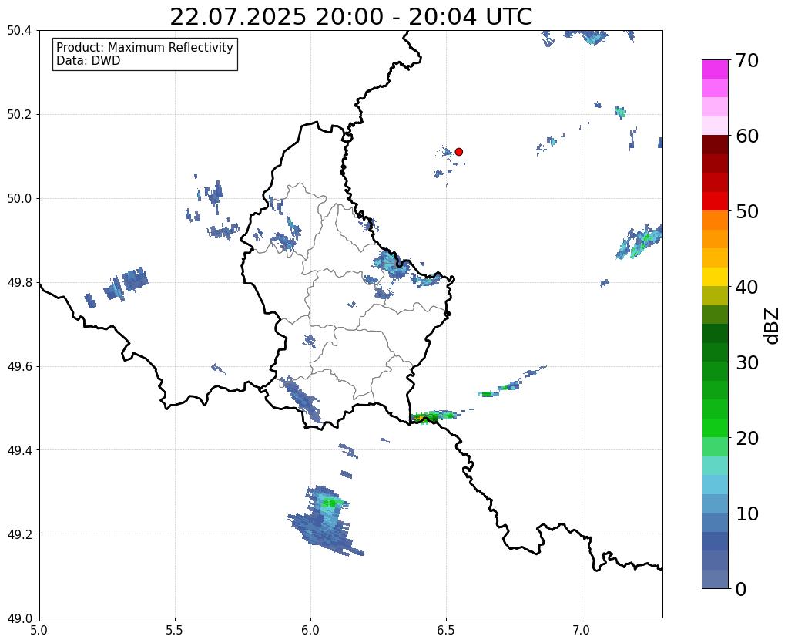788x643 pixels.
Task: Click the colorbar tick label 50
Action: [747, 211]
